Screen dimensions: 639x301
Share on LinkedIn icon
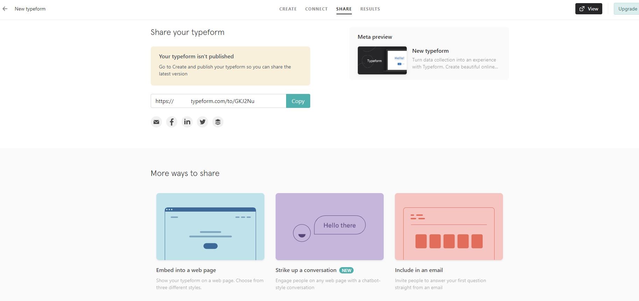pos(187,122)
